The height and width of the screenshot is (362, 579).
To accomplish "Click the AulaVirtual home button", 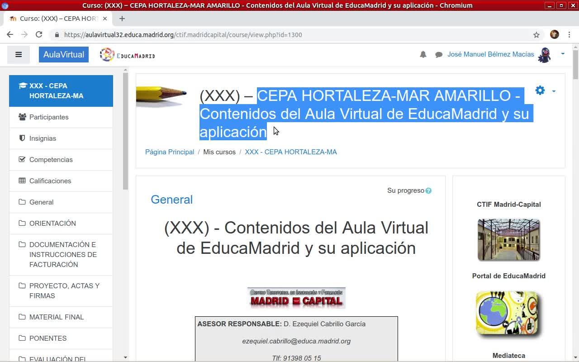I will (x=64, y=55).
